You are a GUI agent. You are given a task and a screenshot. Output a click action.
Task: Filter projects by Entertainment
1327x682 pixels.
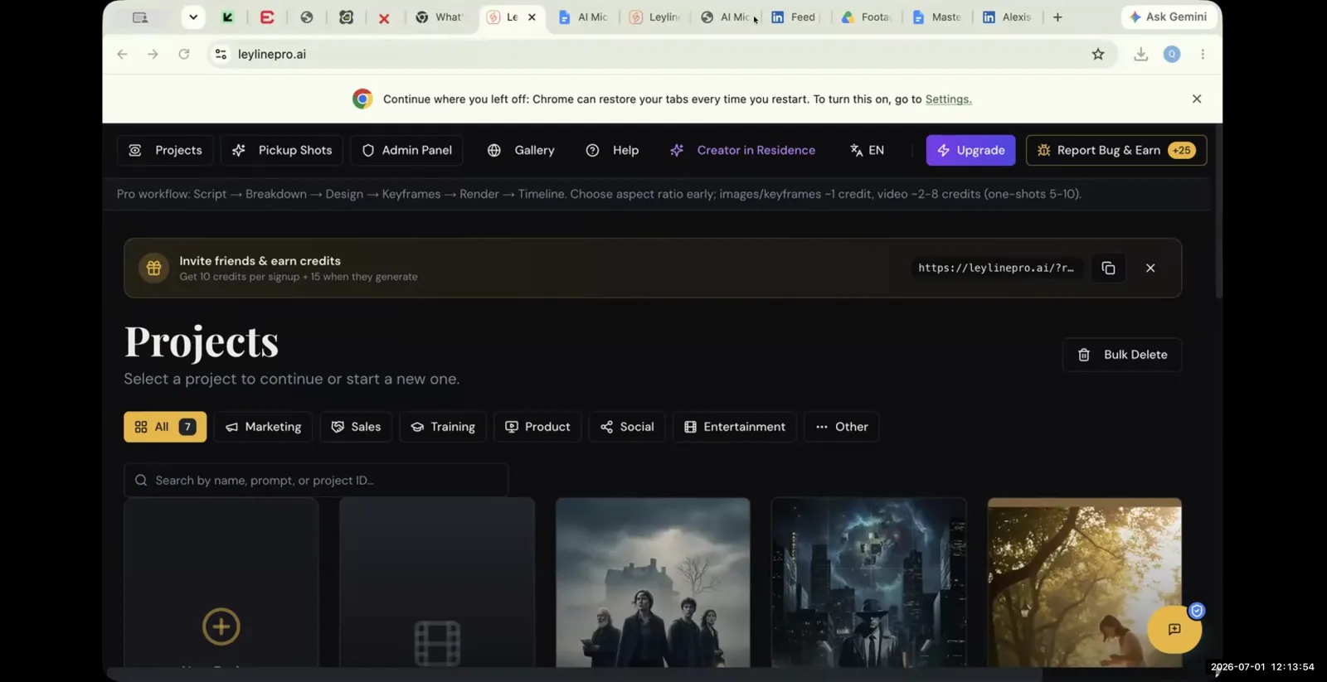[735, 427]
